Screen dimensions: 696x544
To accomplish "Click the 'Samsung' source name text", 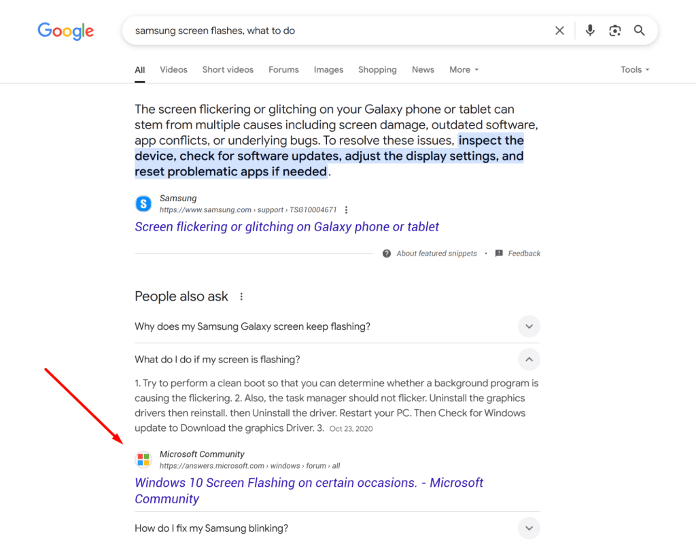I will tap(178, 199).
